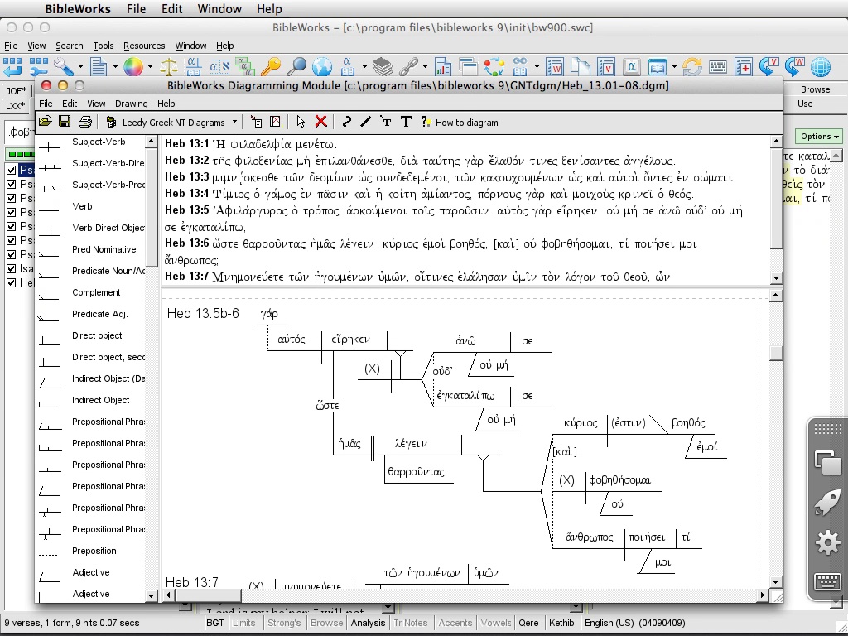The width and height of the screenshot is (848, 636).
Task: Toggle the Analysis status bar option
Action: (368, 623)
